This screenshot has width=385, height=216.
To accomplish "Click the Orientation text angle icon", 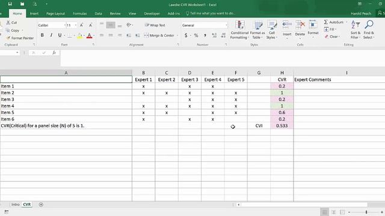I will pos(129,25).
